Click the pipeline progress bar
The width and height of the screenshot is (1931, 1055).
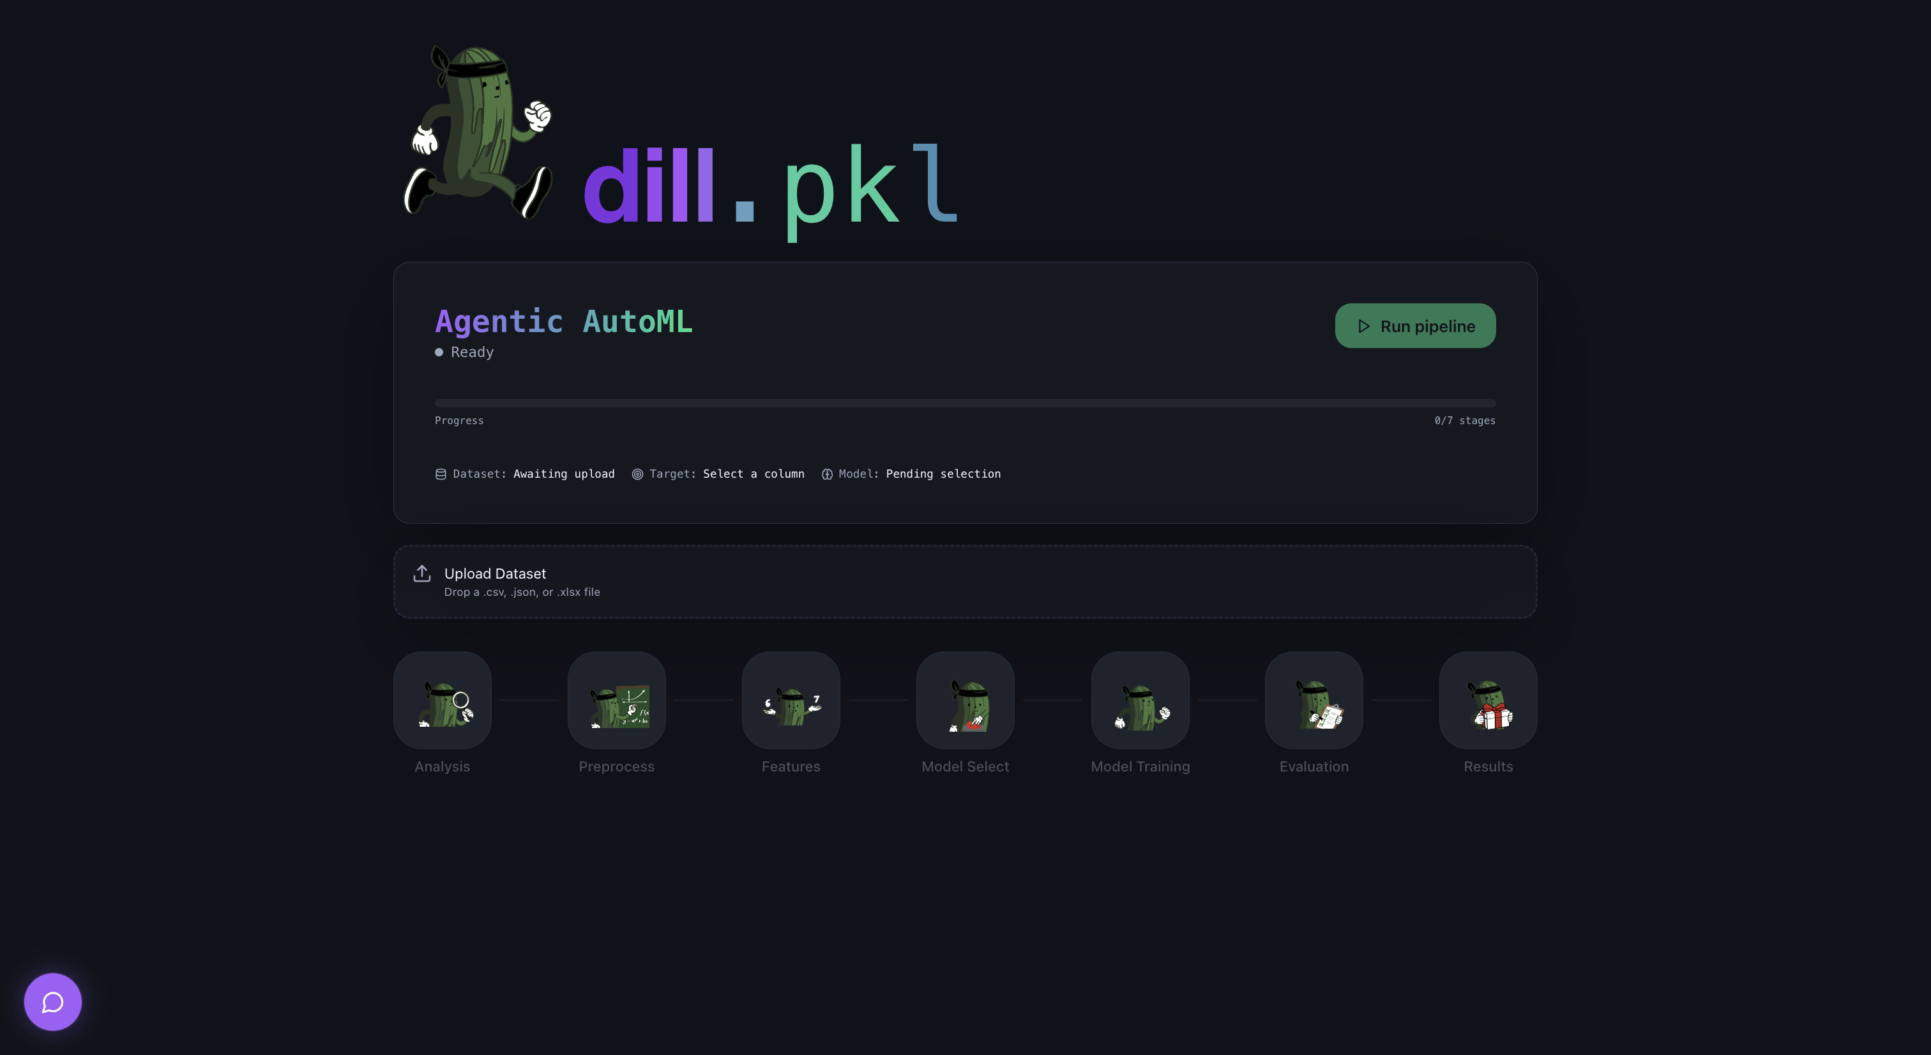point(965,404)
